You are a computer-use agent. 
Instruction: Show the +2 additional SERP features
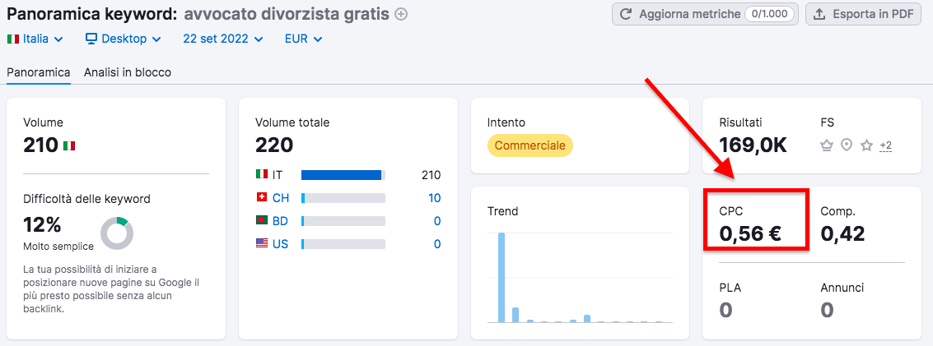(x=886, y=145)
